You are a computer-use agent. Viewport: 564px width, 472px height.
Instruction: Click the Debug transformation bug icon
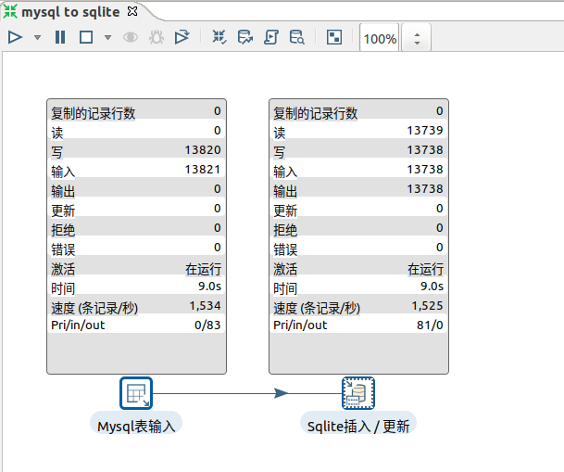click(x=156, y=38)
